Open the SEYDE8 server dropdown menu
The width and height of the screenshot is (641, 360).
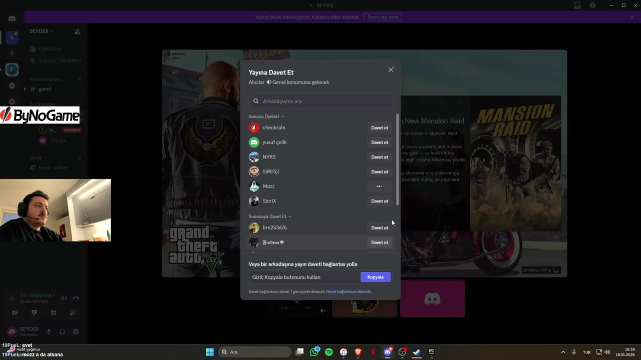tap(42, 31)
